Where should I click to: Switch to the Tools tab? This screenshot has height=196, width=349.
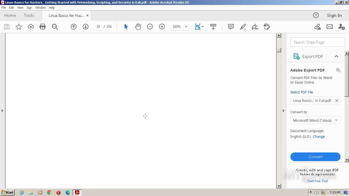[29, 15]
